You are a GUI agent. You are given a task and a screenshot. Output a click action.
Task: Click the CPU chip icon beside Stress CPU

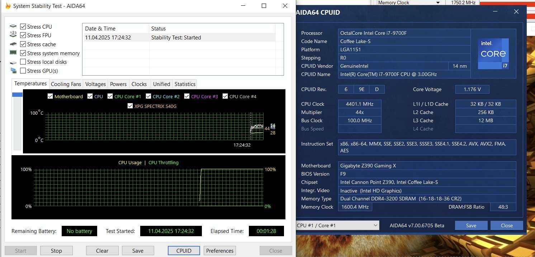tap(13, 27)
